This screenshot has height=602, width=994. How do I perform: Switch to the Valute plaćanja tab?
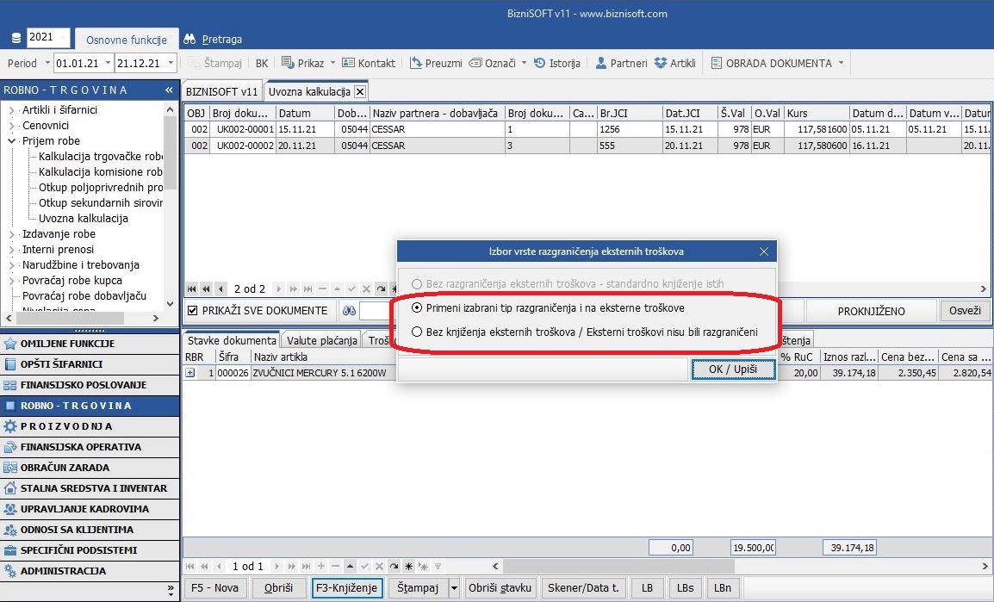pos(321,340)
